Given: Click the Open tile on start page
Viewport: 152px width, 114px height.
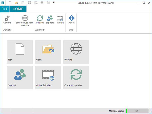Looking at the screenshot, I should click(x=48, y=52).
